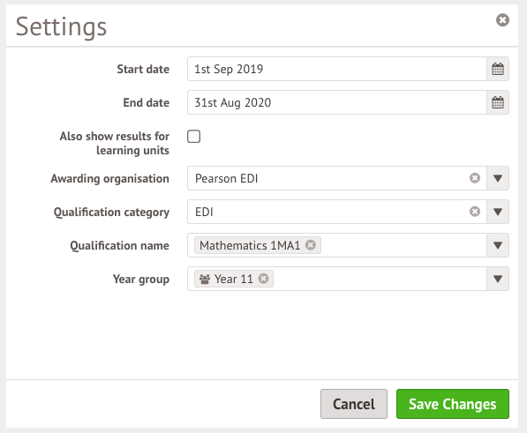Close the Settings dialog with X icon
This screenshot has width=527, height=433.
click(502, 20)
